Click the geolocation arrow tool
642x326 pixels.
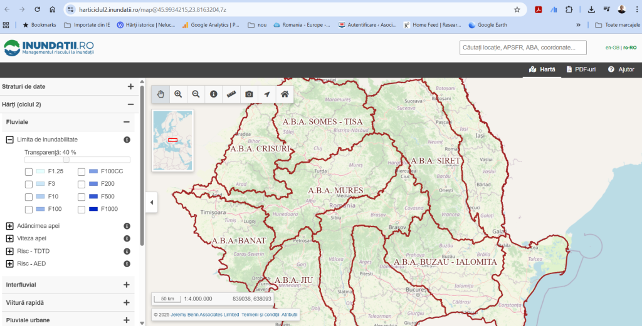(266, 94)
